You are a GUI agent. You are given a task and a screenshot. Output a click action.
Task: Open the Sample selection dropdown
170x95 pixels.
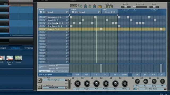(66, 80)
